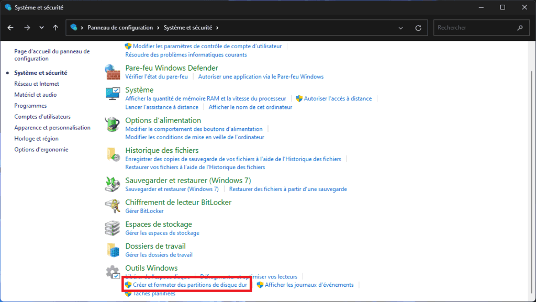This screenshot has height=302, width=536.
Task: Click Créer et formater des partitions de disque dur
Action: 189,285
